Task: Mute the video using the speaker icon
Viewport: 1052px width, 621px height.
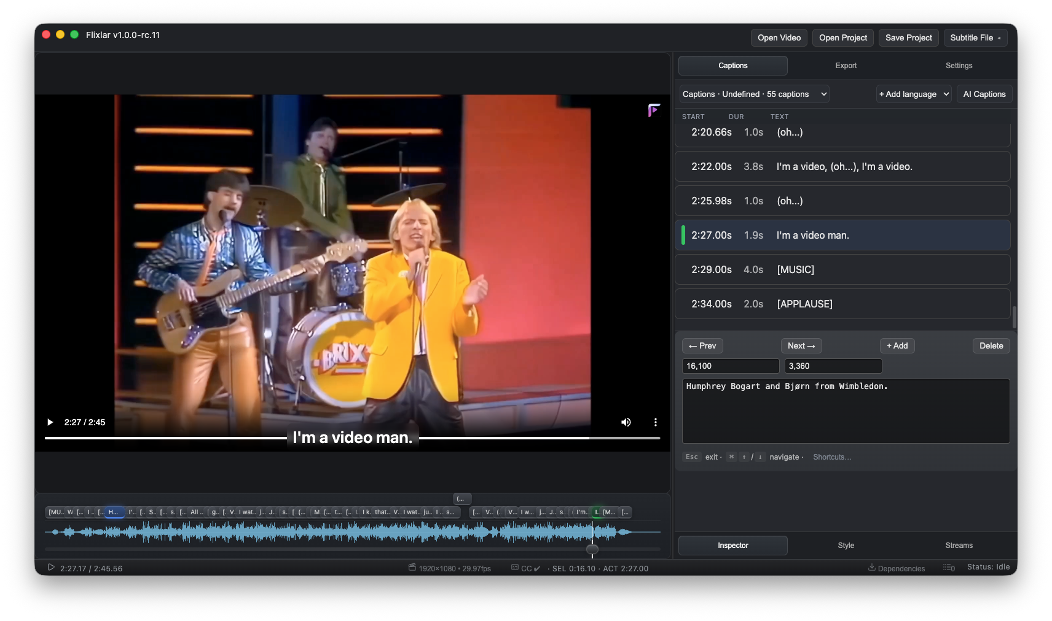Action: tap(626, 422)
